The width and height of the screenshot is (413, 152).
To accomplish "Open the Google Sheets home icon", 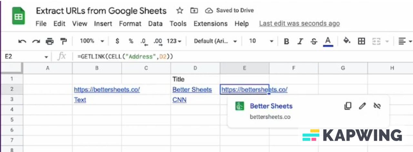I will [18, 16].
